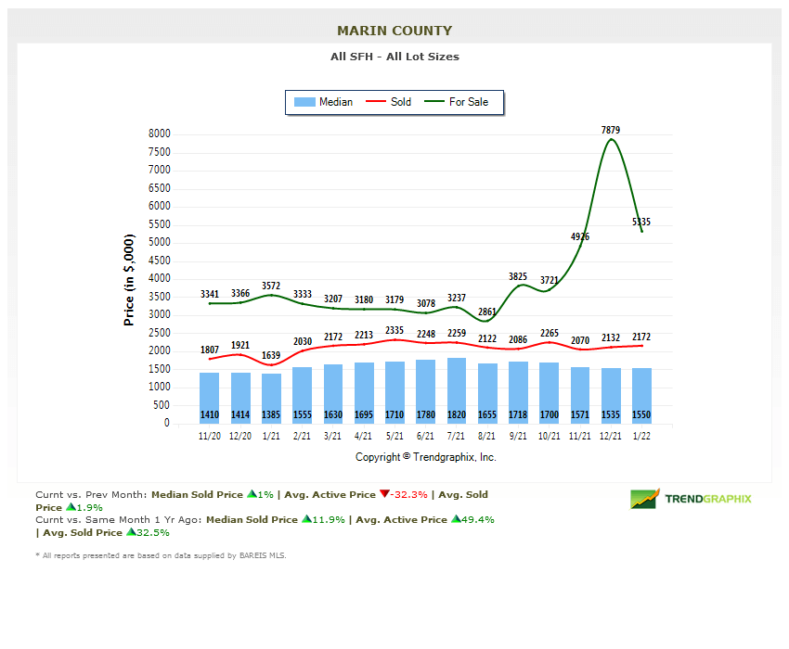Screen dimensions: 789x649
Task: Click the 1/22 median bar 1550
Action: pos(641,395)
